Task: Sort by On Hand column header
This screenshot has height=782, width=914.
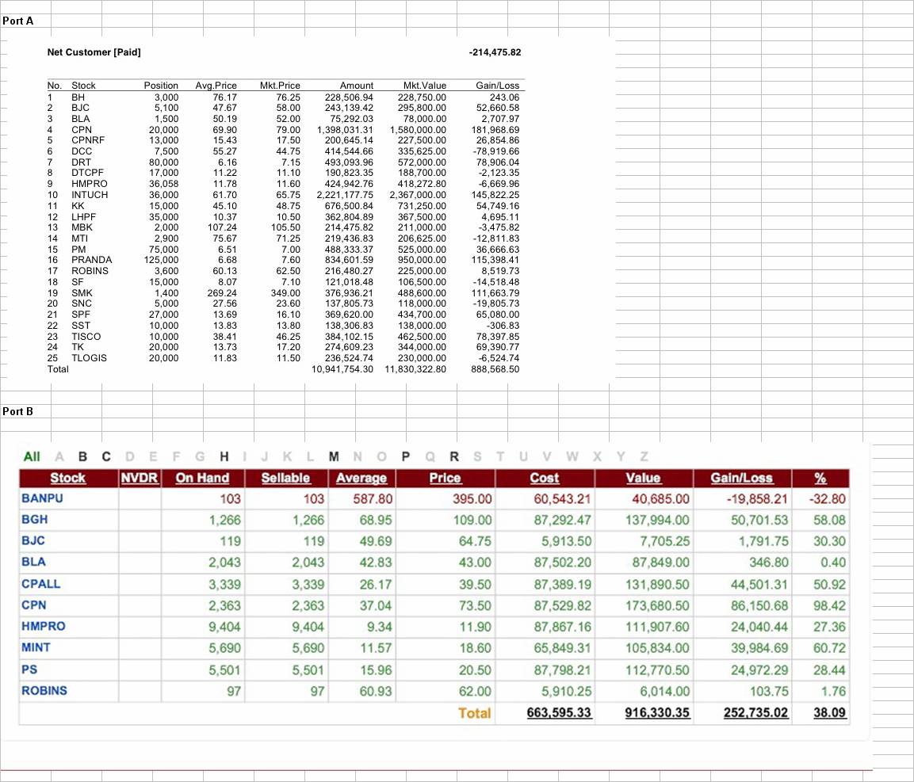Action: coord(202,478)
